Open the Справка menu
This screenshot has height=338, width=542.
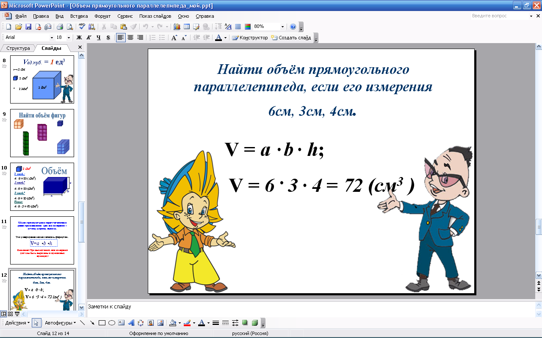pyautogui.click(x=205, y=16)
